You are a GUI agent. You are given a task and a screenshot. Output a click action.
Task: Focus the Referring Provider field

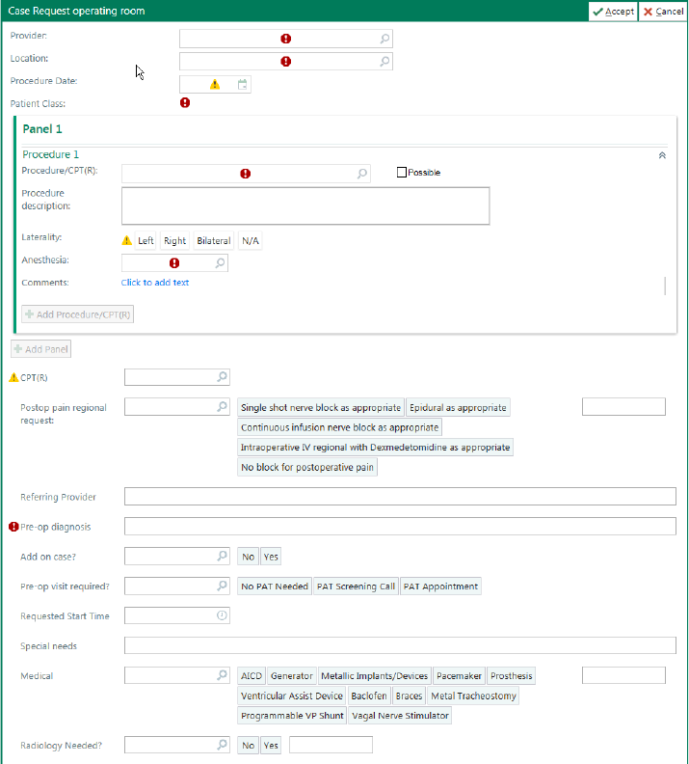pyautogui.click(x=400, y=497)
